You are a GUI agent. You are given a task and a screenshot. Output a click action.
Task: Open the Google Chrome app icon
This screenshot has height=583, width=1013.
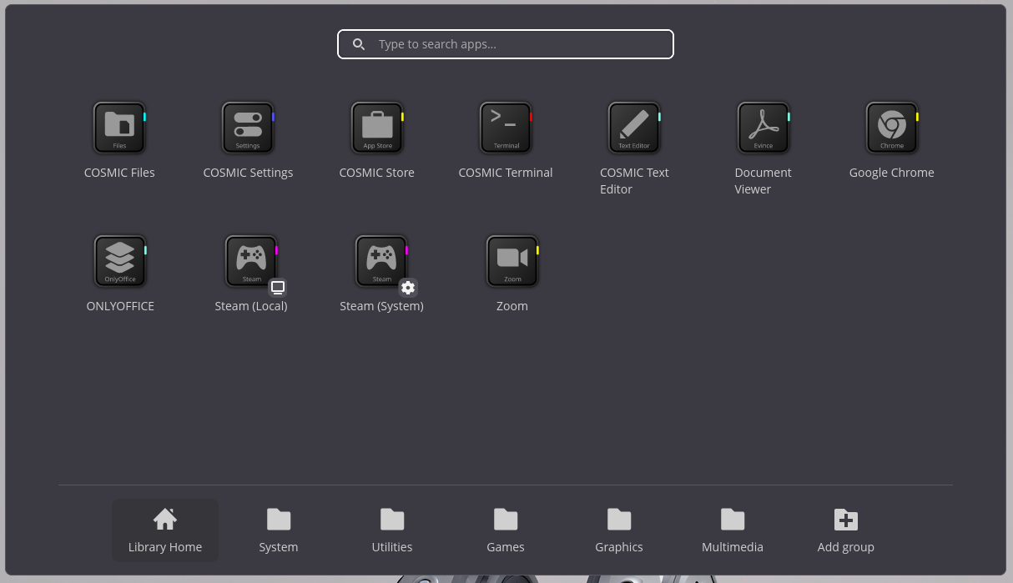[892, 128]
